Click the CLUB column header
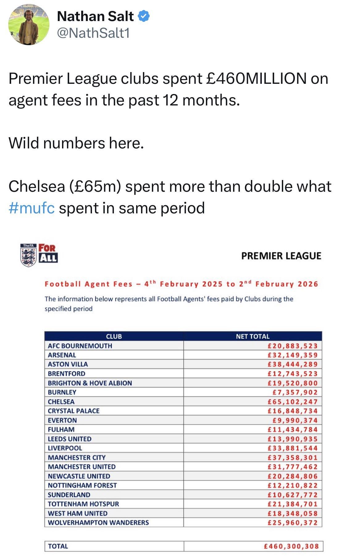364x560 pixels. [114, 336]
